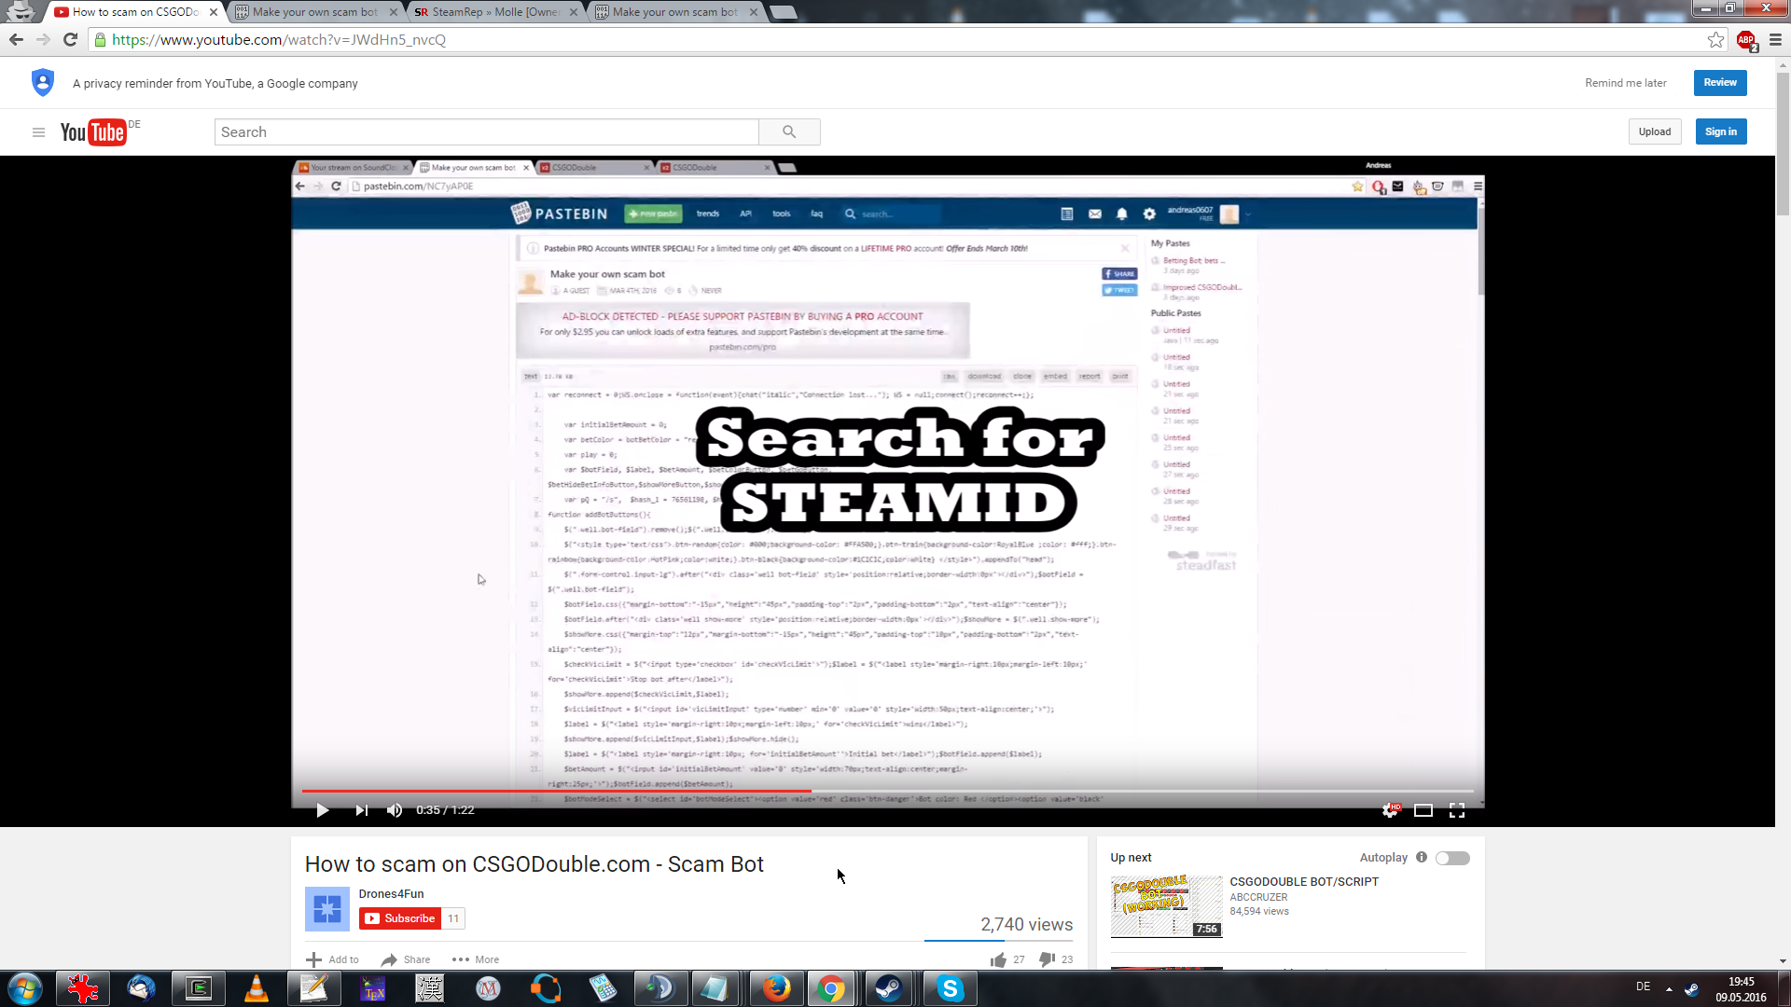
Task: Open video quality settings gear
Action: [1390, 810]
